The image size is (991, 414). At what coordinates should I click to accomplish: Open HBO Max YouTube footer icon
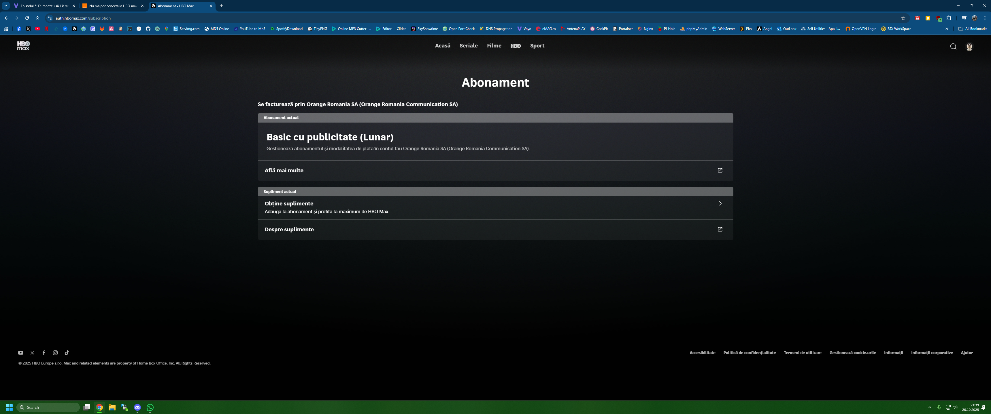pos(21,352)
